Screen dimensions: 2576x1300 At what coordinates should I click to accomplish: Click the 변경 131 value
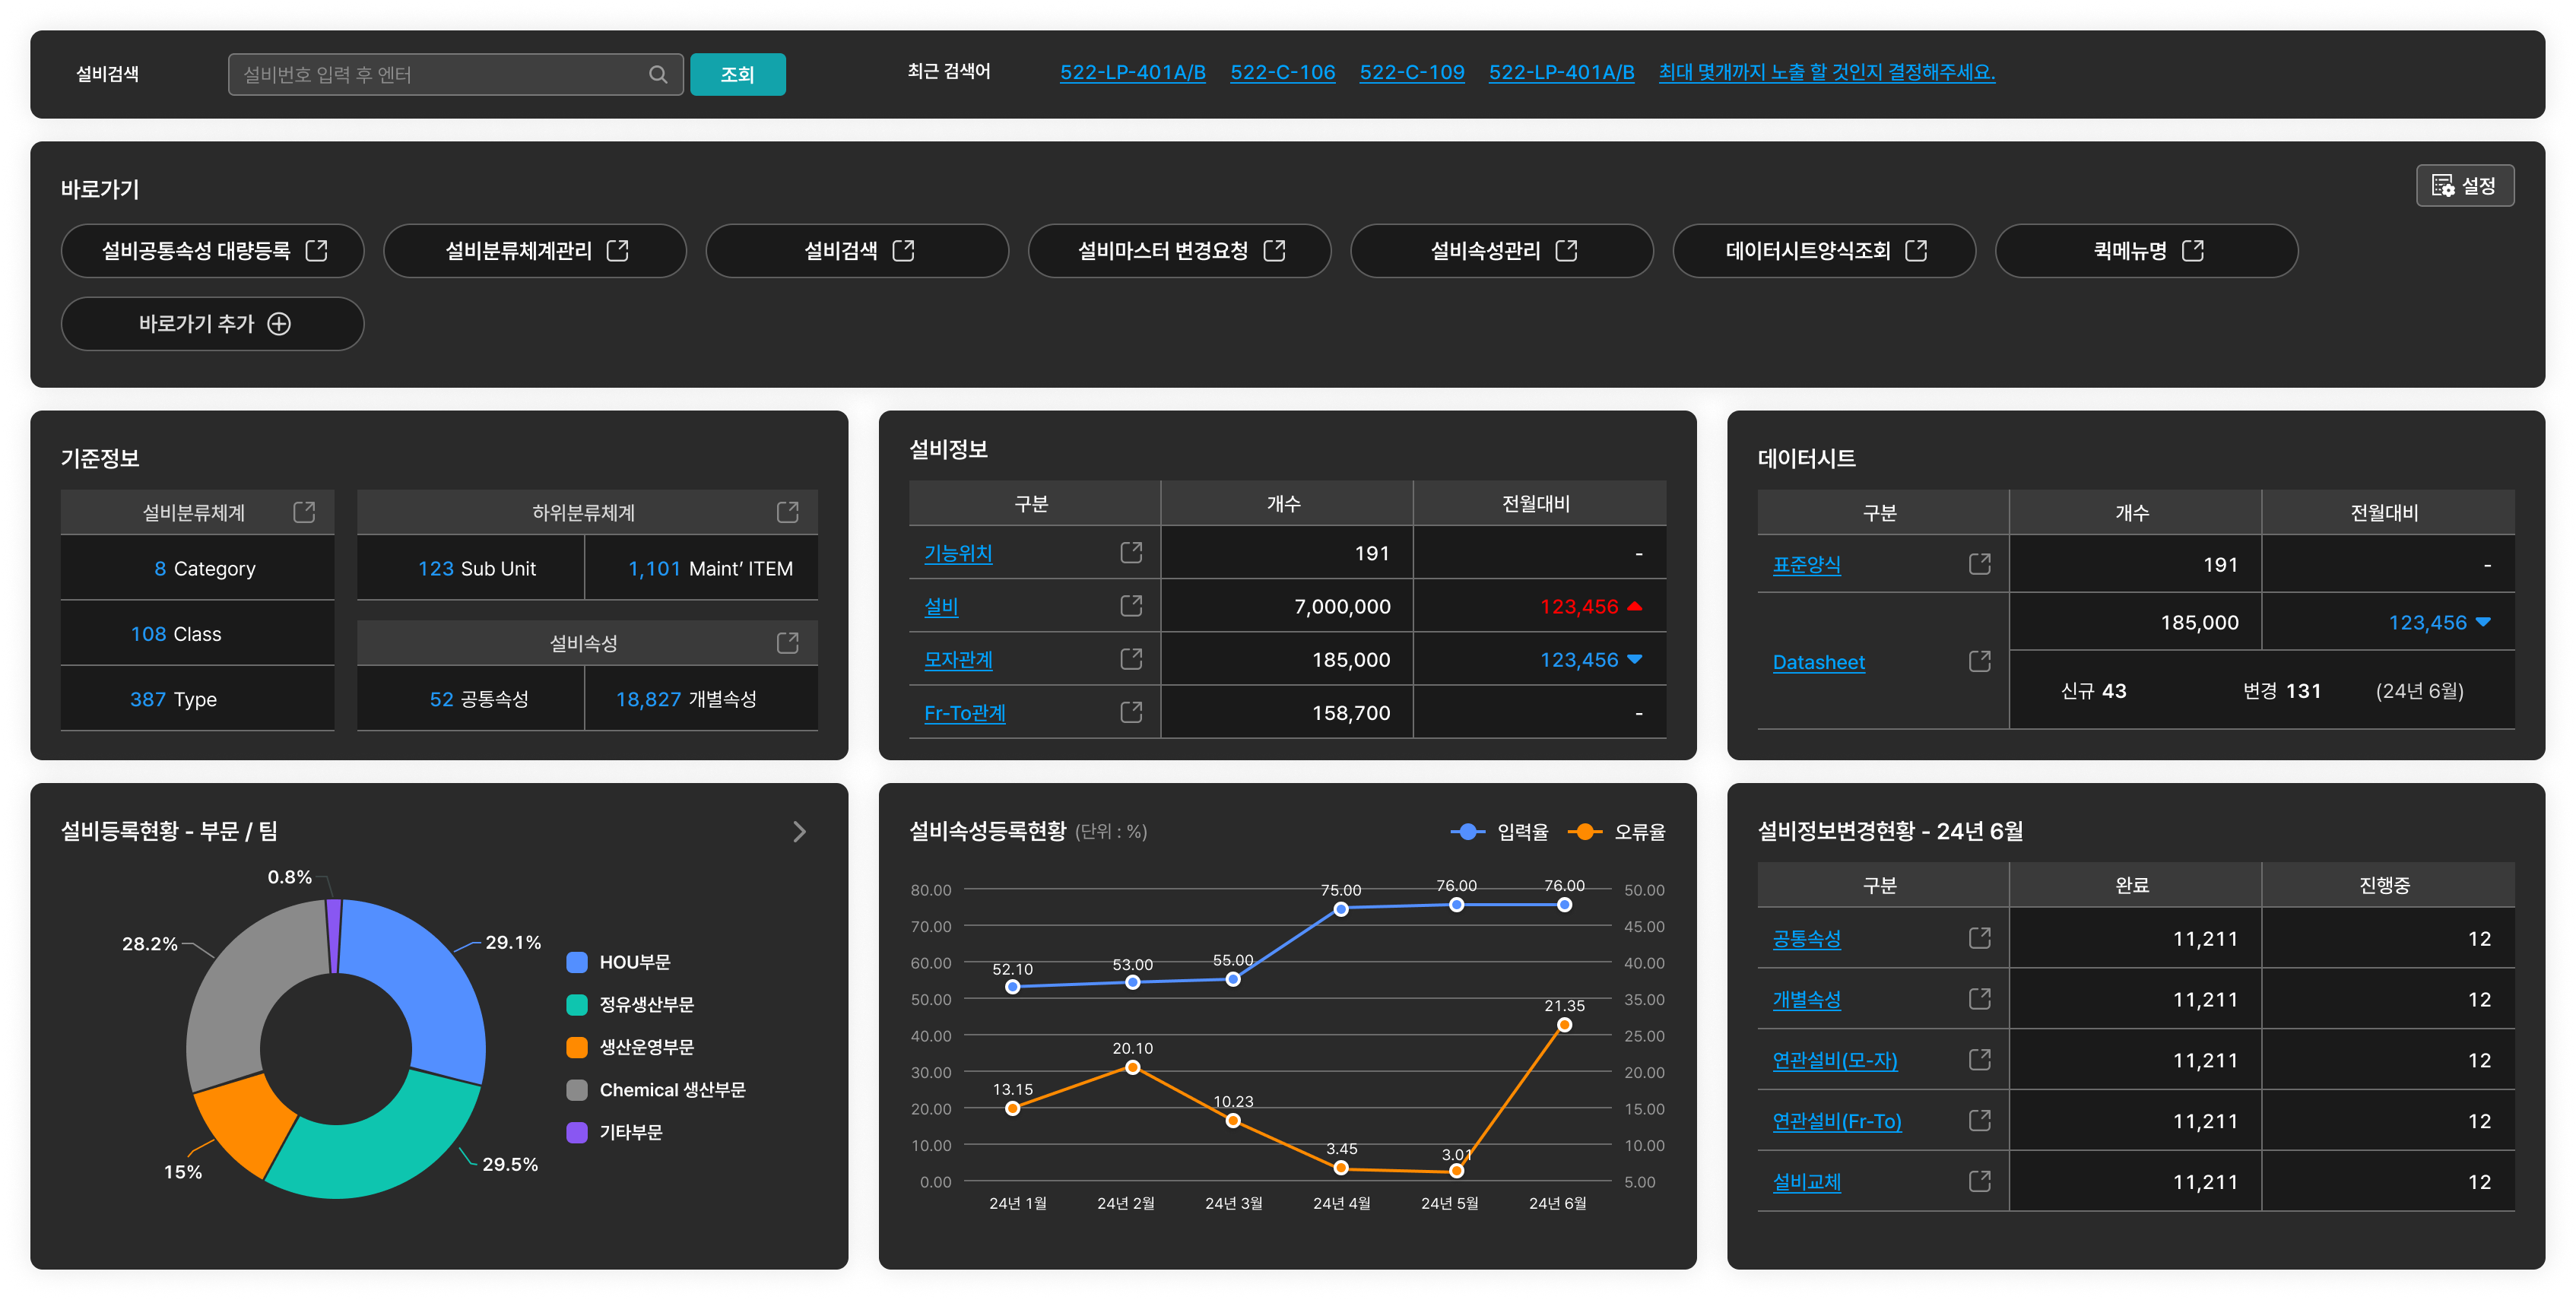click(2281, 691)
